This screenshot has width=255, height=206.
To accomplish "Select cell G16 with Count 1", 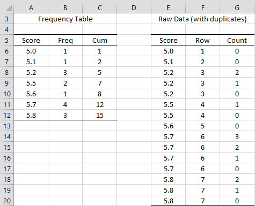I will tap(237, 158).
